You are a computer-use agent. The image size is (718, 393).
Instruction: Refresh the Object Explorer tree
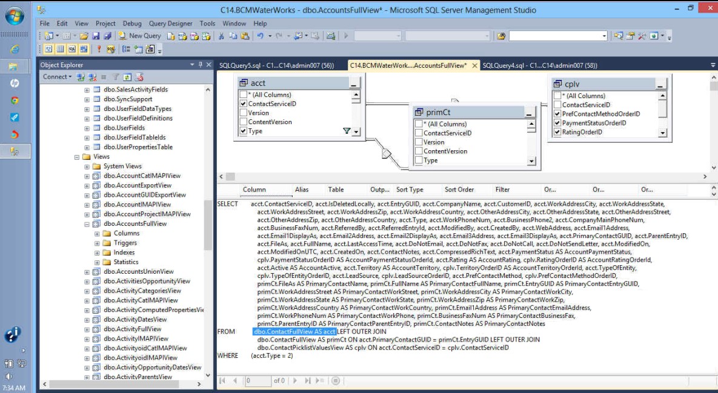127,77
